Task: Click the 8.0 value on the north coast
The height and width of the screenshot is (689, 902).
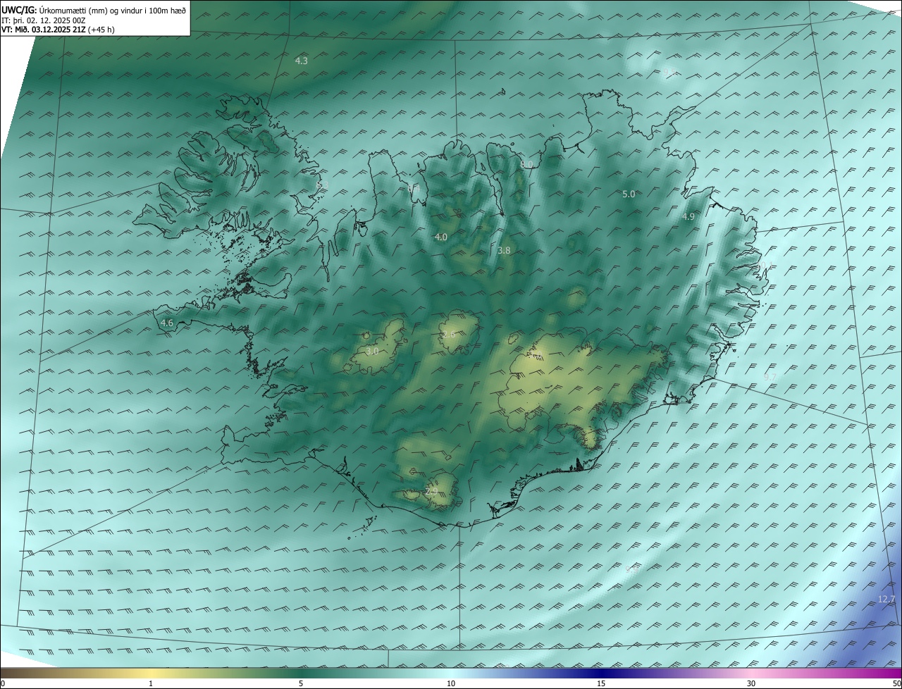Action: 526,165
